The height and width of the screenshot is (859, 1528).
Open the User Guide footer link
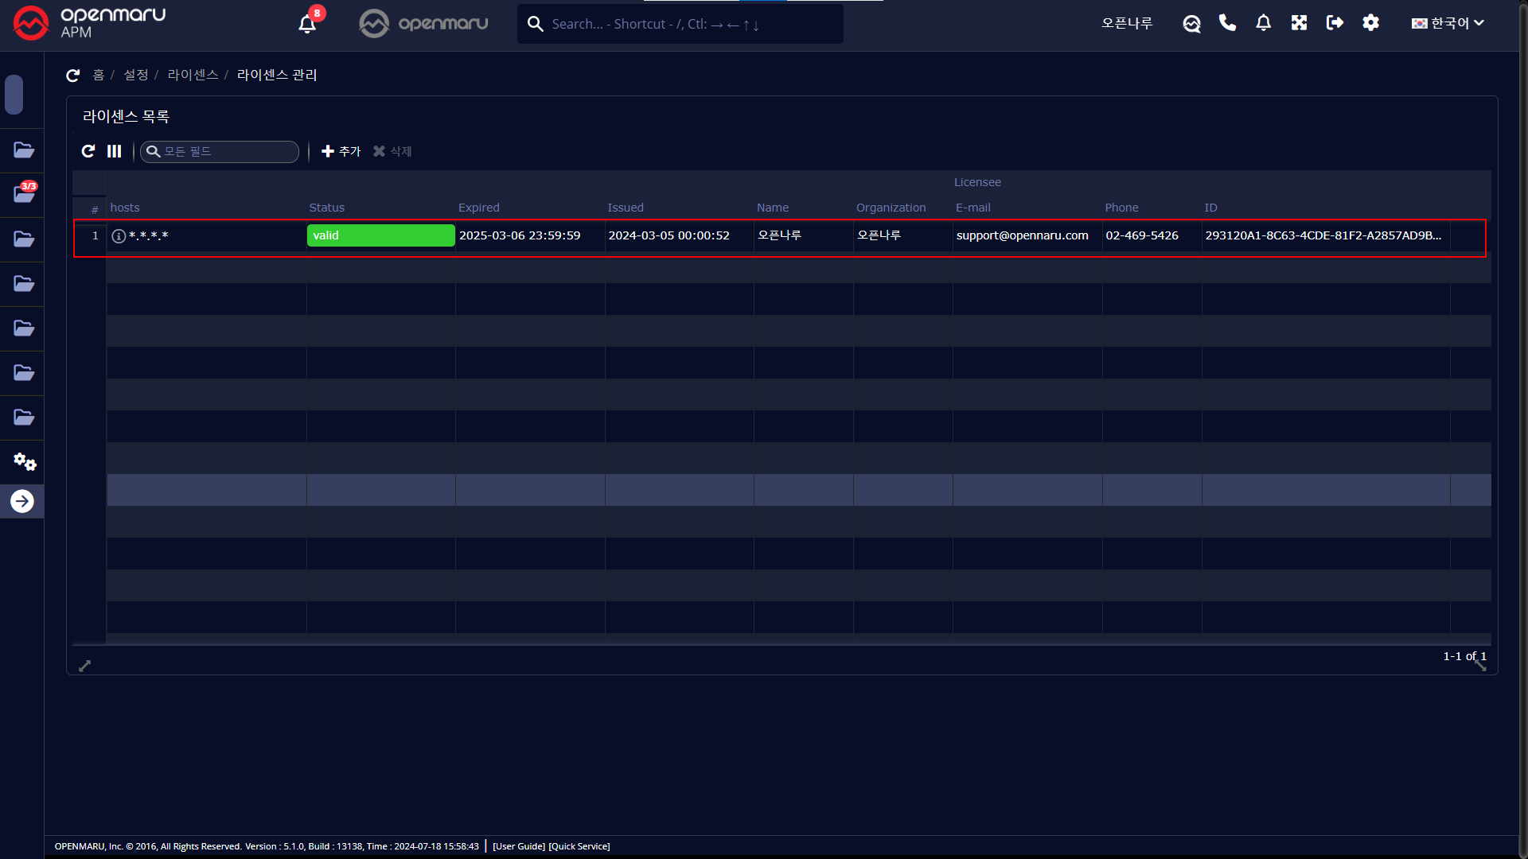(x=519, y=846)
